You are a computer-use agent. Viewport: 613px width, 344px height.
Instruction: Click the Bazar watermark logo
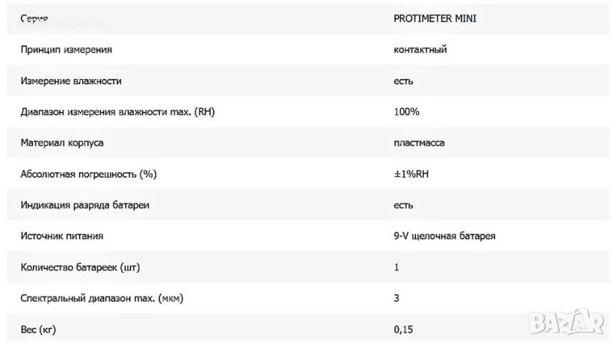pyautogui.click(x=566, y=322)
